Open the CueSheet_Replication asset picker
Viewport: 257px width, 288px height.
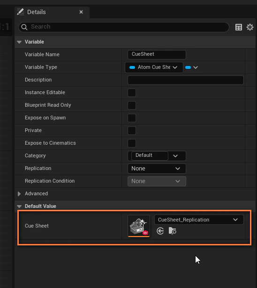click(x=199, y=220)
